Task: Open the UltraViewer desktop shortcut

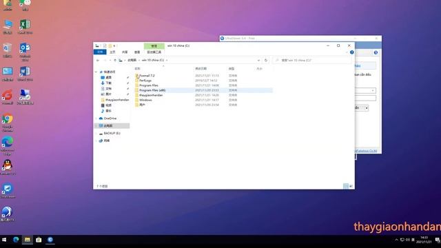Action: pyautogui.click(x=8, y=190)
